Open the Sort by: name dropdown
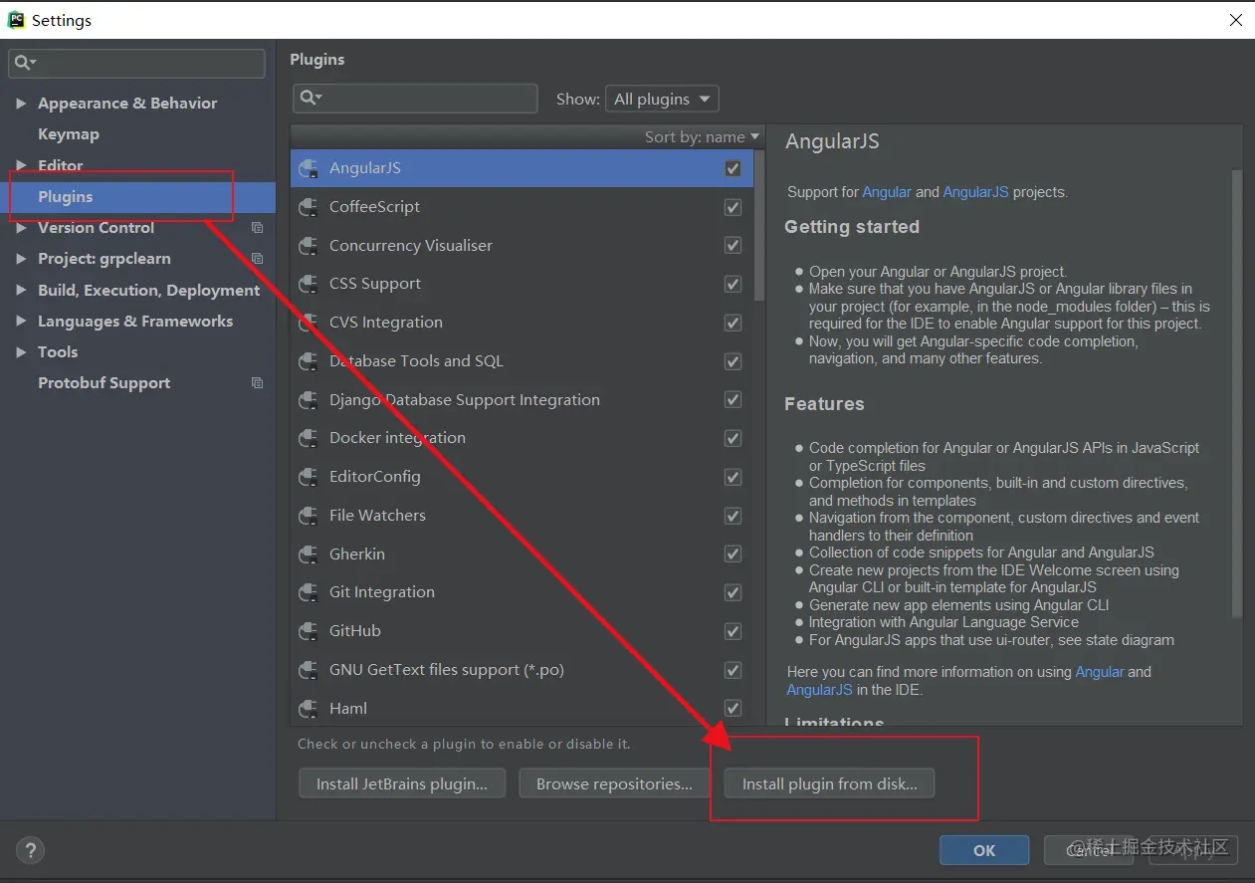1255x883 pixels. point(702,136)
